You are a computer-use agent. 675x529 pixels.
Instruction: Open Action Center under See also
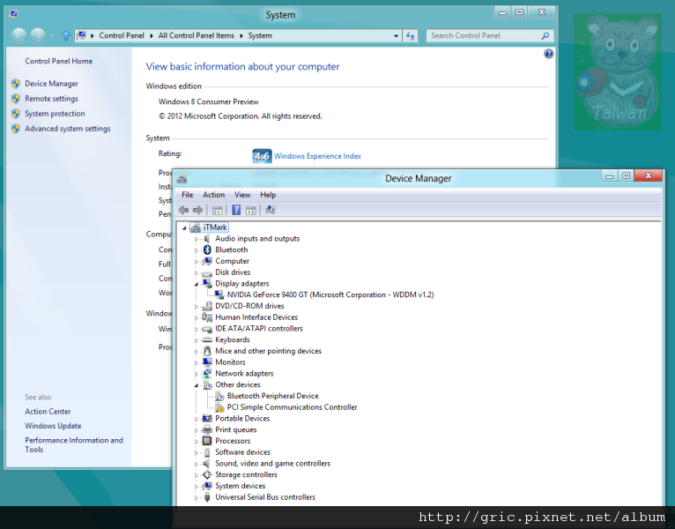[48, 412]
